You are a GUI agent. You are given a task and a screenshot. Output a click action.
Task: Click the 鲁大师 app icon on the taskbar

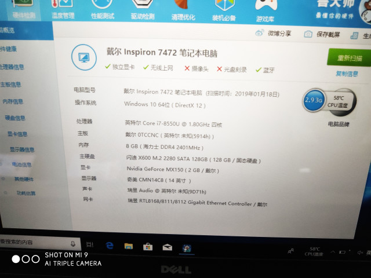tap(187, 248)
